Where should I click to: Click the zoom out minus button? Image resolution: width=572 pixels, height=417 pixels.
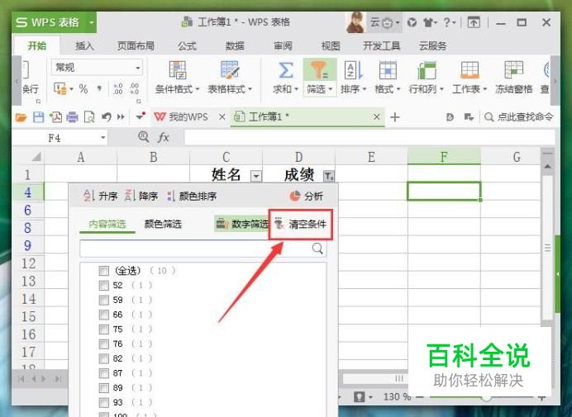(421, 396)
